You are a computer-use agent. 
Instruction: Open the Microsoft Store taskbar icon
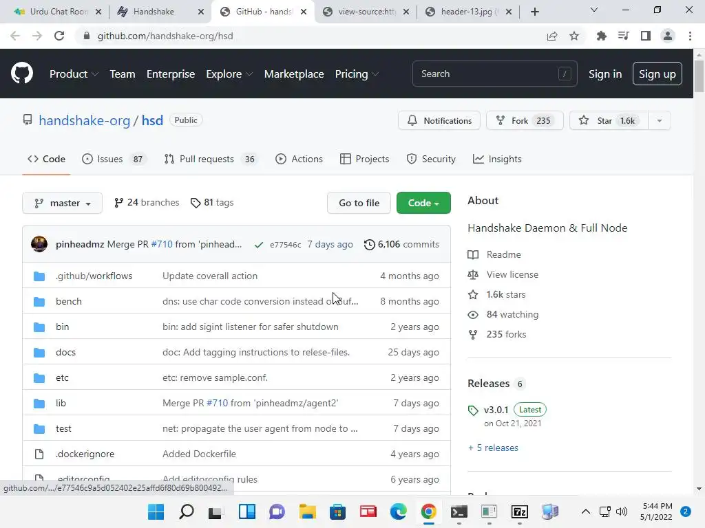click(x=337, y=511)
